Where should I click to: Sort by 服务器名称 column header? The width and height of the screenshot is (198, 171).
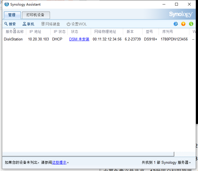(15, 32)
